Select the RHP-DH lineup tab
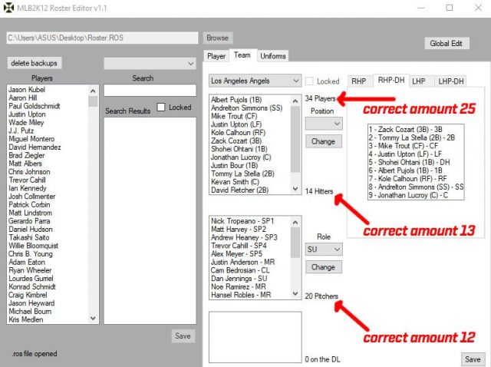 tap(391, 80)
